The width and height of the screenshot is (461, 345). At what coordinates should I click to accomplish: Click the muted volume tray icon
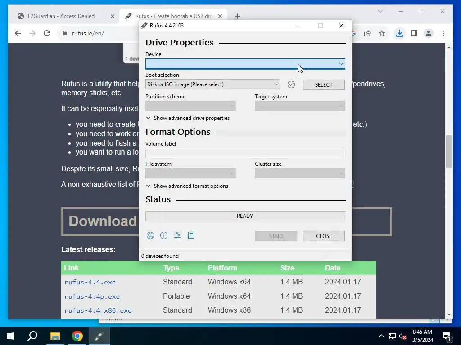pyautogui.click(x=402, y=336)
